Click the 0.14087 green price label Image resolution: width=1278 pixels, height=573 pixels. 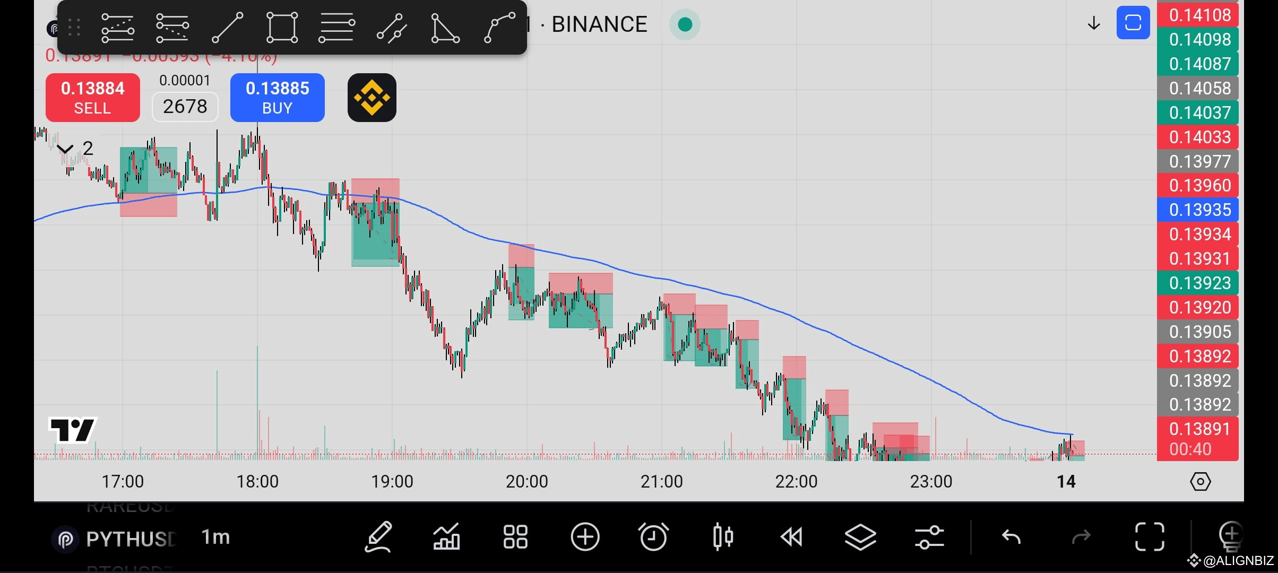pyautogui.click(x=1198, y=64)
